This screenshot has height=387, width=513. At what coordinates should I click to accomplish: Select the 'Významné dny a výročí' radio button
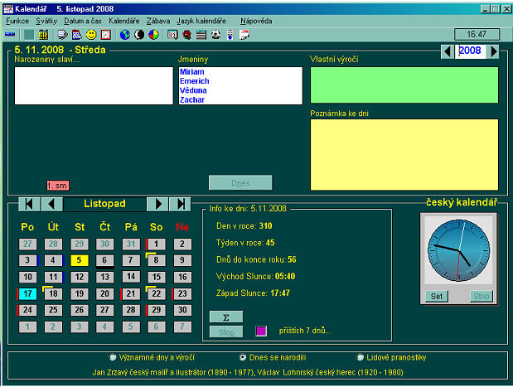coord(113,357)
